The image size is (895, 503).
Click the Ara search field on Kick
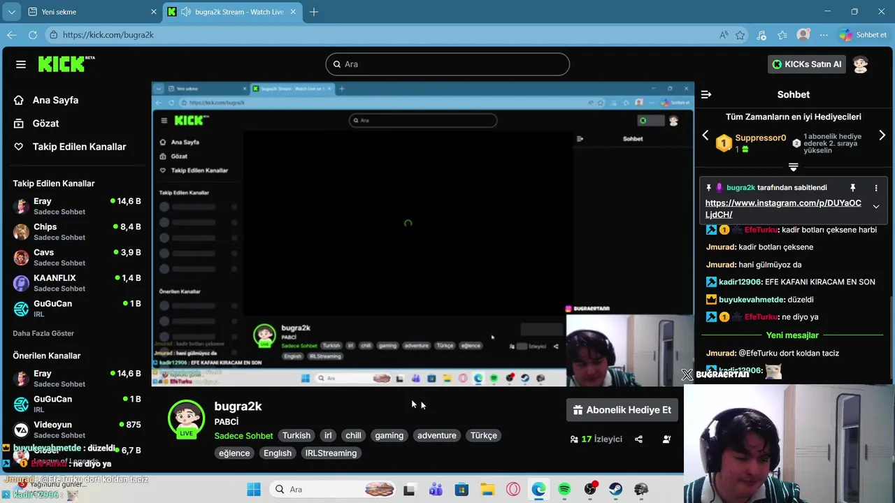tap(447, 64)
